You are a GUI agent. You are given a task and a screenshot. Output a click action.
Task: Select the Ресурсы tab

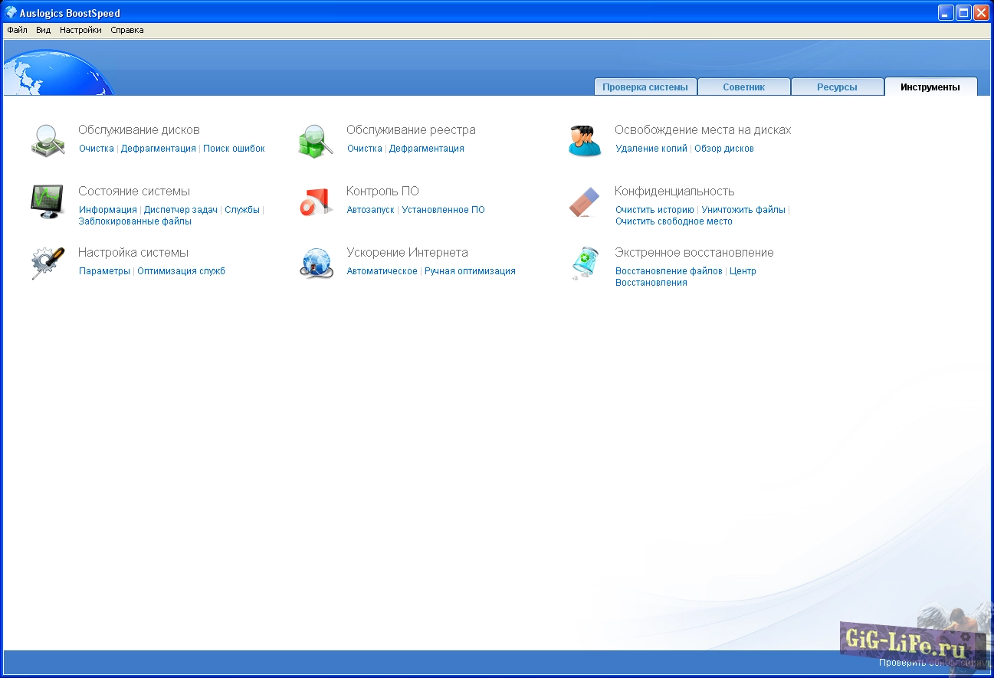(x=837, y=87)
